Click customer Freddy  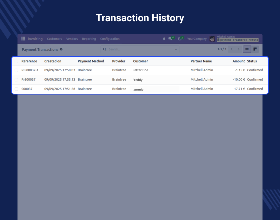[x=137, y=80]
